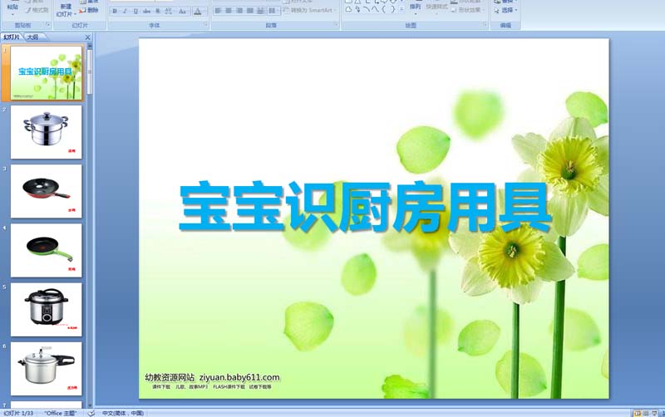Justify text in paragraph group
665x417 pixels.
tap(250, 10)
